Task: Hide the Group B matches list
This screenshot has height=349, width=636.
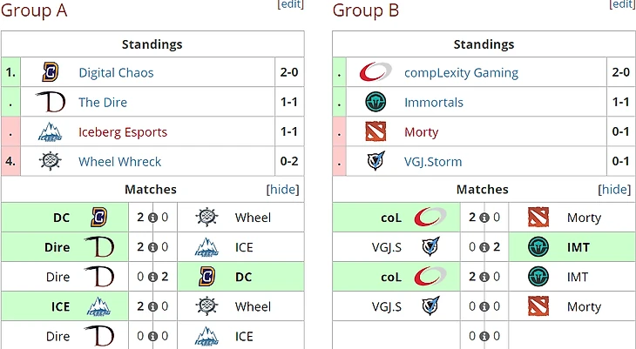Action: [615, 190]
